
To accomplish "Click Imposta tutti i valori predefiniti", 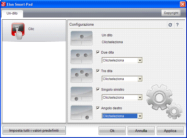I will 34,130.
